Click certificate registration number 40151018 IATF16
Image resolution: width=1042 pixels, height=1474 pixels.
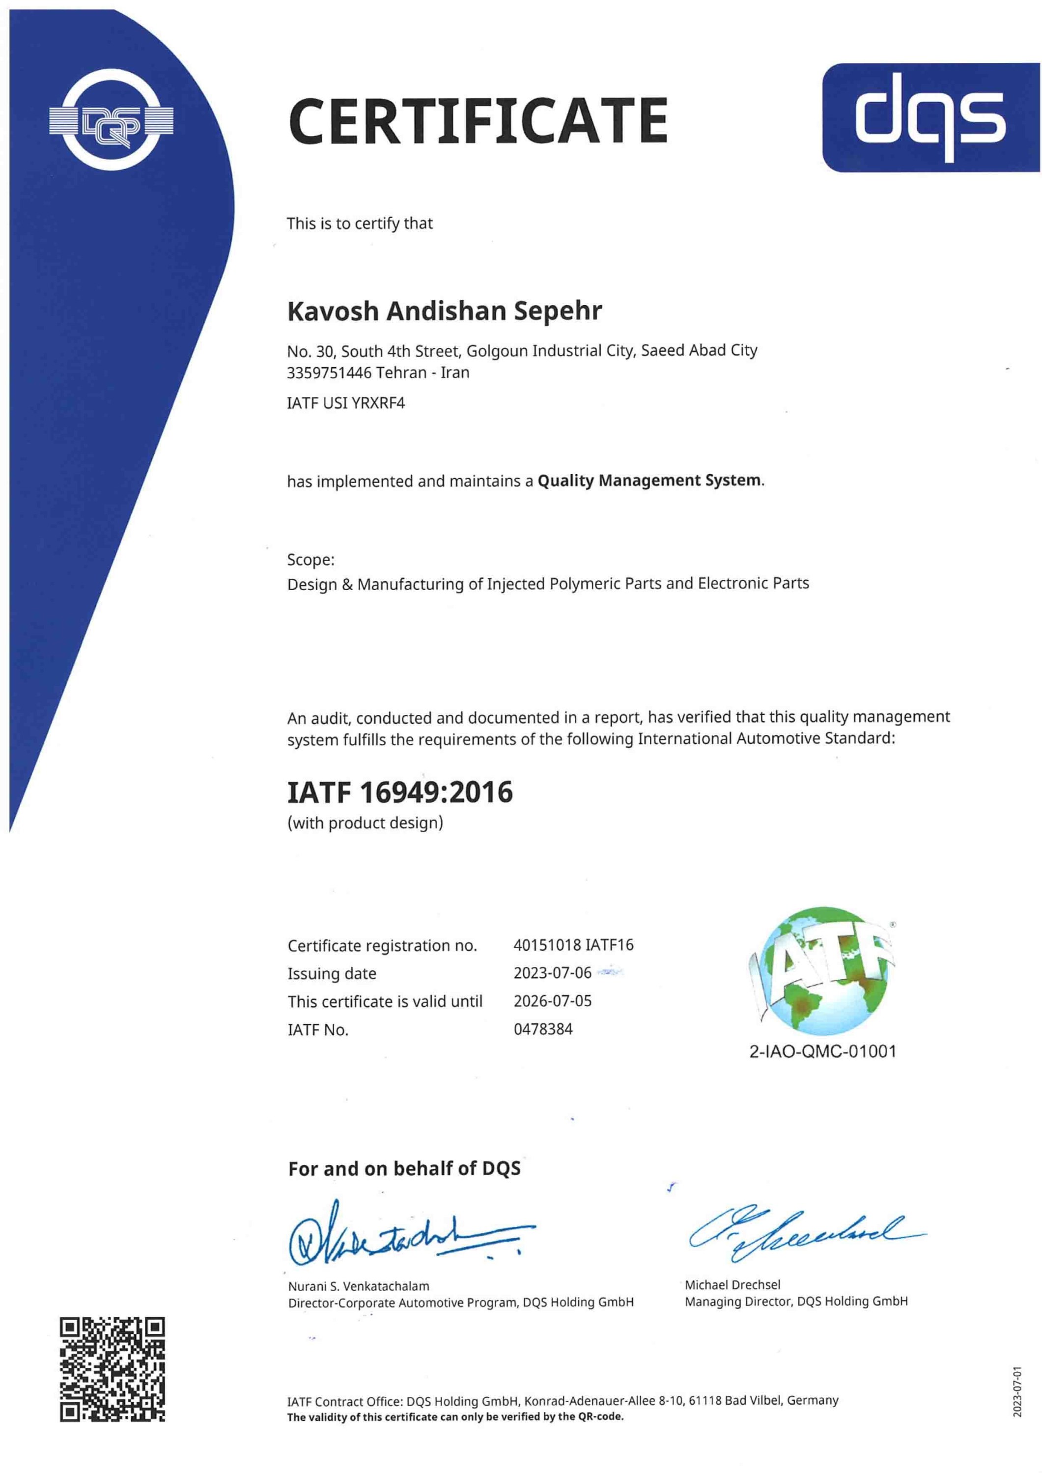point(573,945)
